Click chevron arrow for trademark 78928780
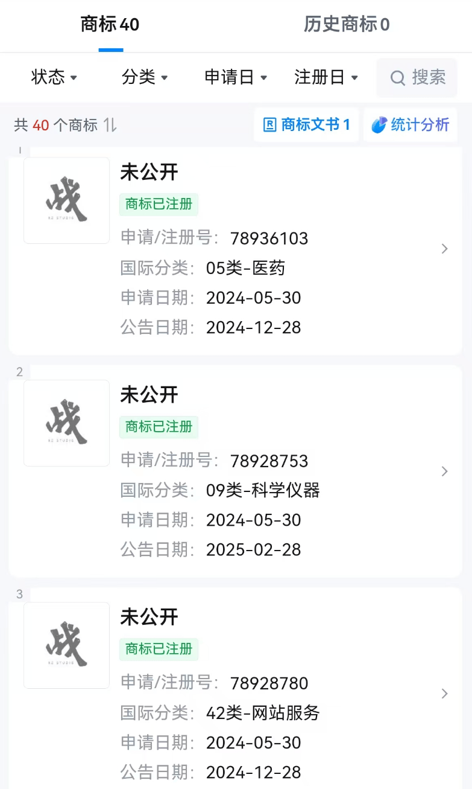This screenshot has height=789, width=472. coord(445,694)
